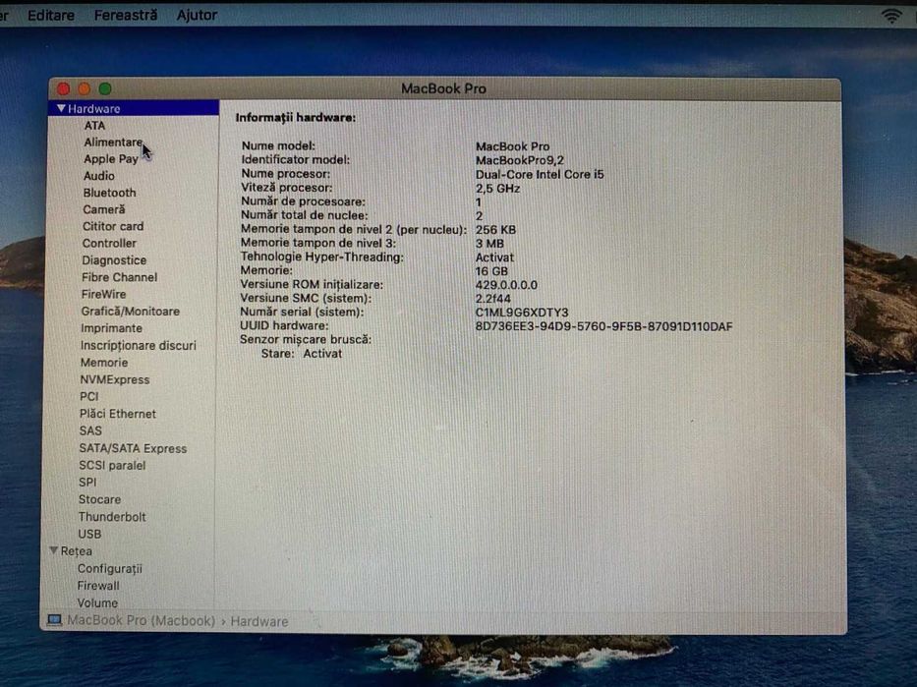Collapse the Hardware disclosure triangle
This screenshot has width=917, height=687.
coord(61,108)
